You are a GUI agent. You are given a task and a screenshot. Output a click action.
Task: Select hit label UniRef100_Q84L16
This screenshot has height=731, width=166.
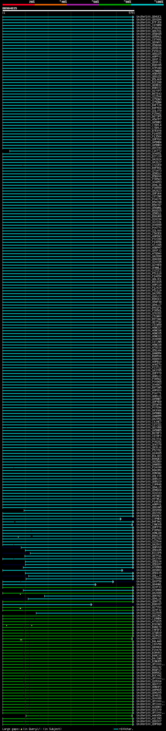pos(149,598)
